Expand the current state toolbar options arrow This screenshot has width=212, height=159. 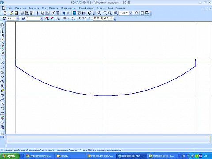115,19
